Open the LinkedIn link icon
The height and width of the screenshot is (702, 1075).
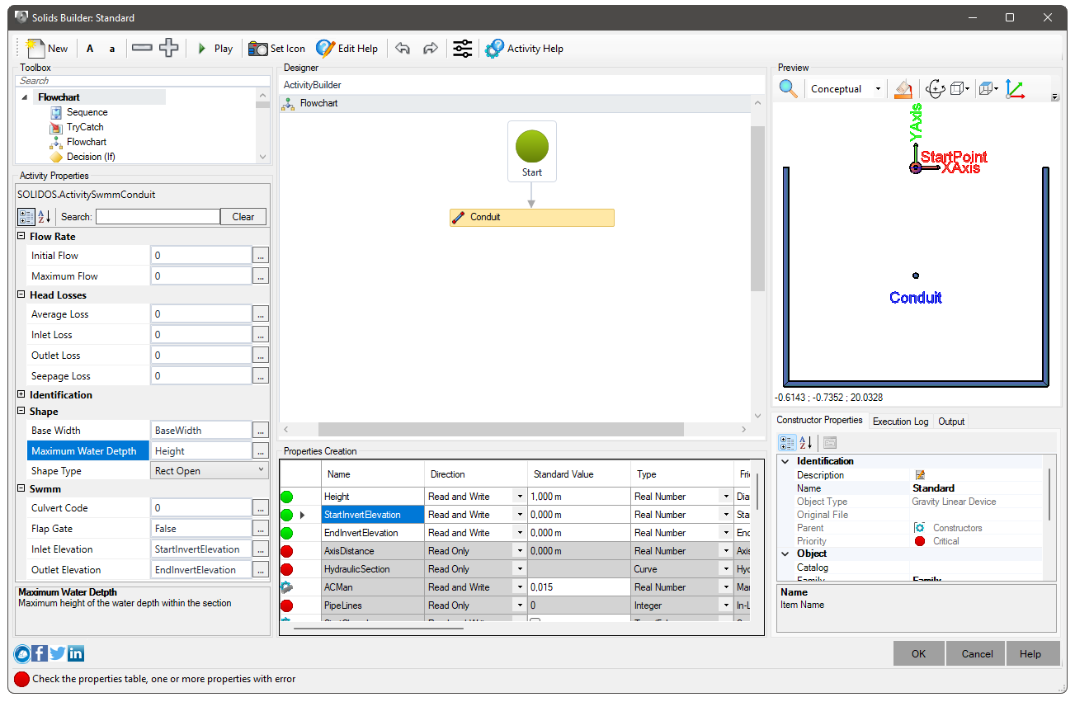[76, 653]
